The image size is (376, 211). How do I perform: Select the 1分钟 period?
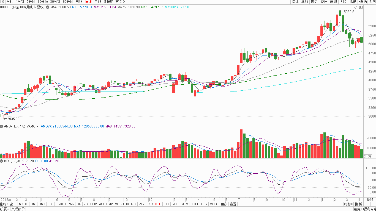click(20, 2)
